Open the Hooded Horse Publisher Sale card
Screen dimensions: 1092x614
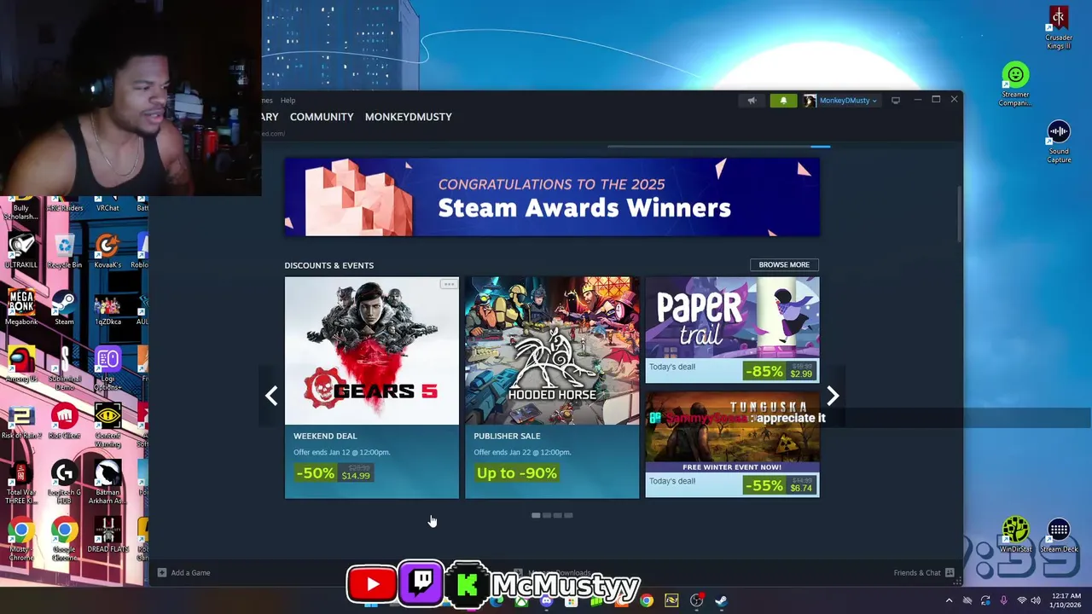pos(552,387)
